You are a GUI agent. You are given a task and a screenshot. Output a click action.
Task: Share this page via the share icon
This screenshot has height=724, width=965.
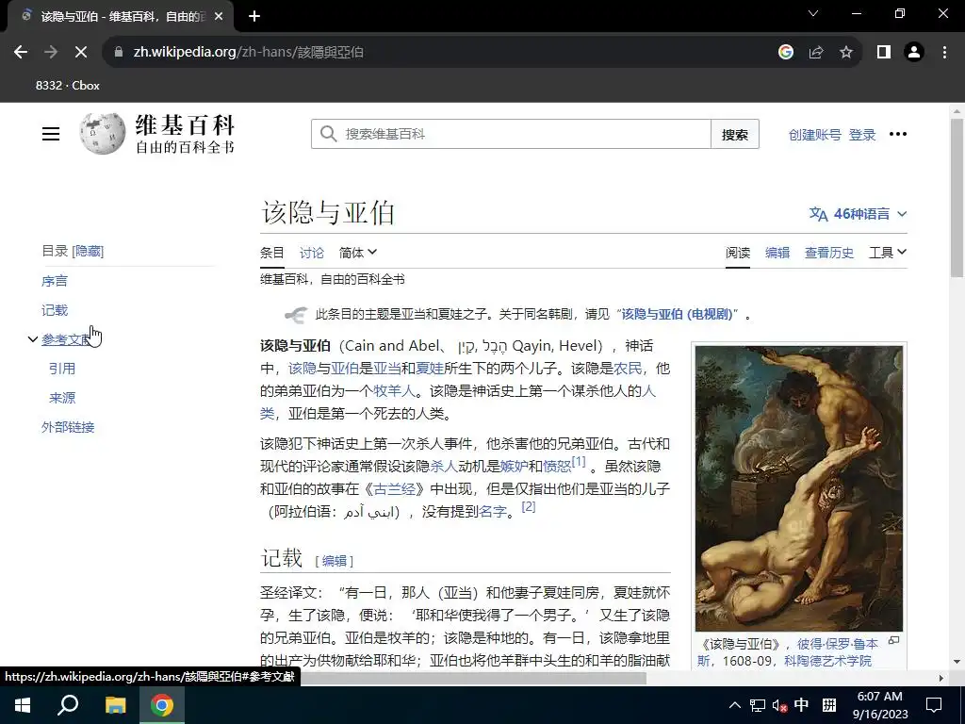[816, 53]
